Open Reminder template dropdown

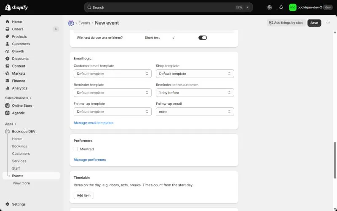coord(112,92)
